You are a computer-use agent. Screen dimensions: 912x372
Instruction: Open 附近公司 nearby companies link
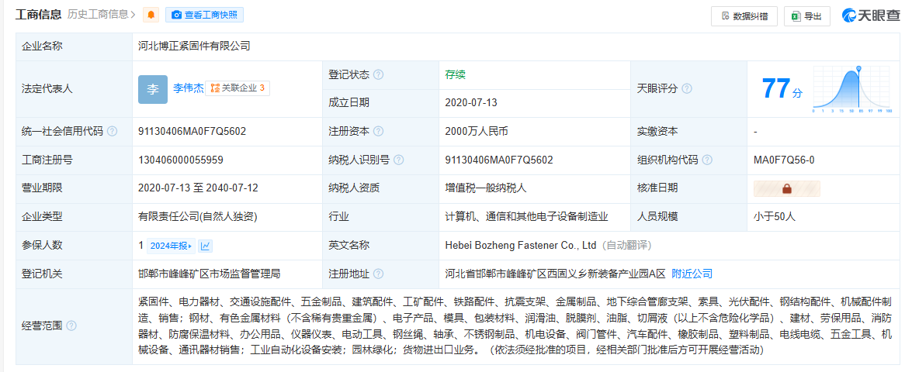(692, 274)
